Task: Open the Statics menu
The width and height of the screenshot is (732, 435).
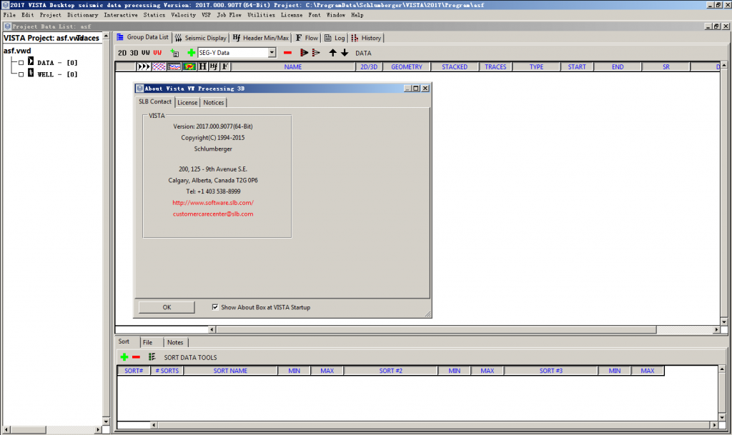Action: [x=154, y=15]
